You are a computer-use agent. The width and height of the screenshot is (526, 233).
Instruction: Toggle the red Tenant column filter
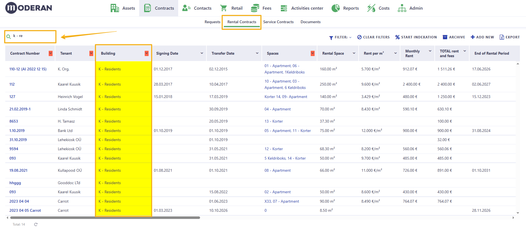[91, 53]
